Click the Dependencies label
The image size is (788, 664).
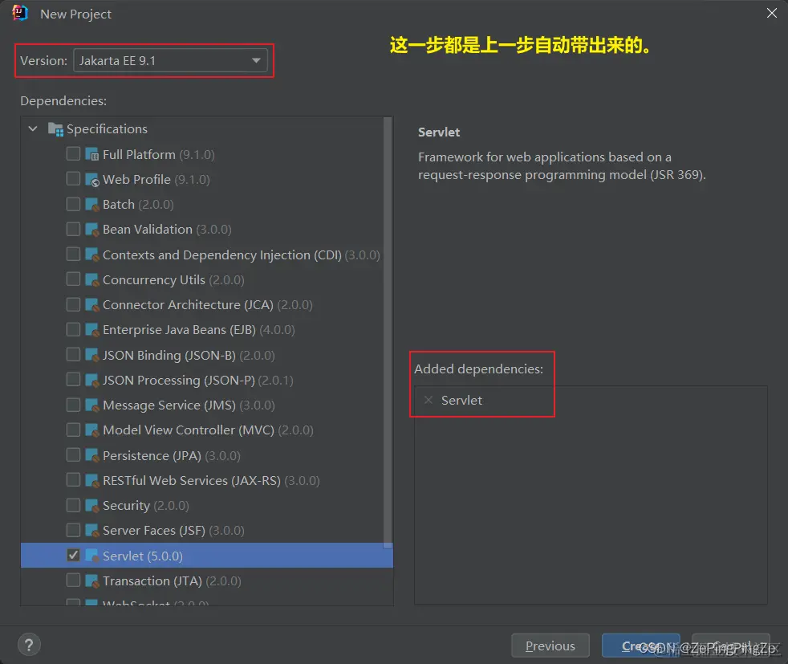click(x=63, y=101)
